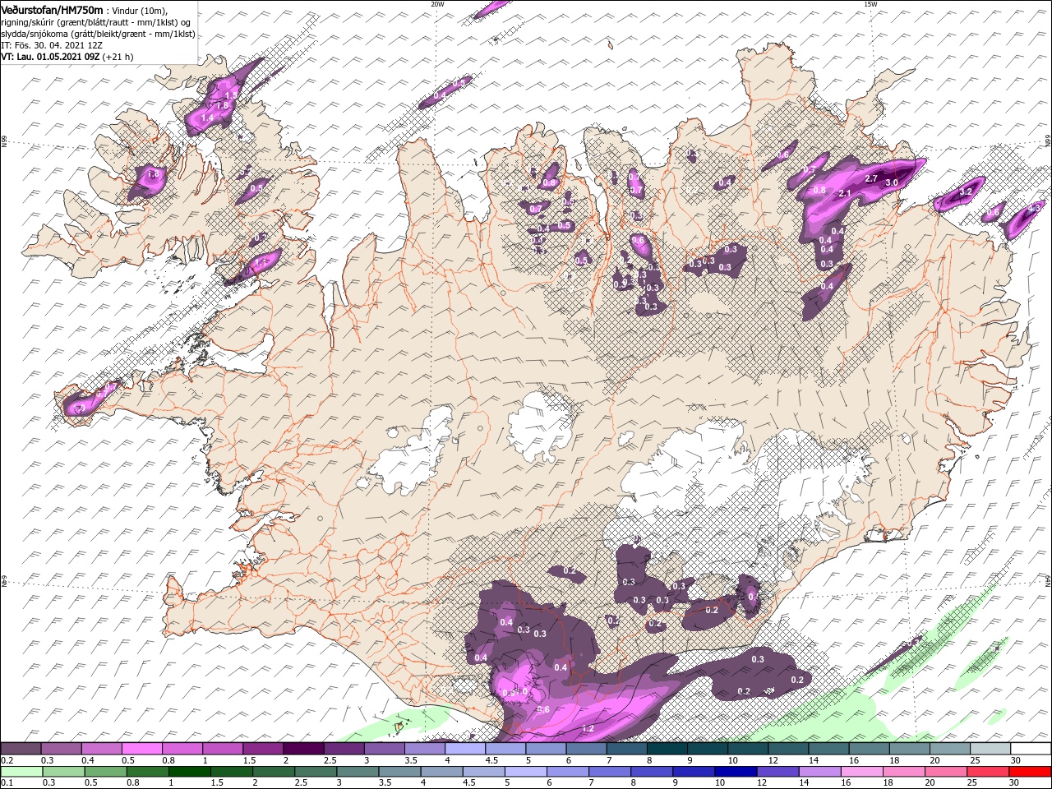Pick the top-row legend swatch between 0.2 and 0.3
This screenshot has width=1052, height=789.
tap(21, 749)
